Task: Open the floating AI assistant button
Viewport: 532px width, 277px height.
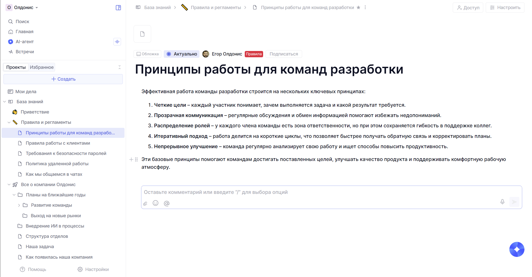Action: pos(517,249)
